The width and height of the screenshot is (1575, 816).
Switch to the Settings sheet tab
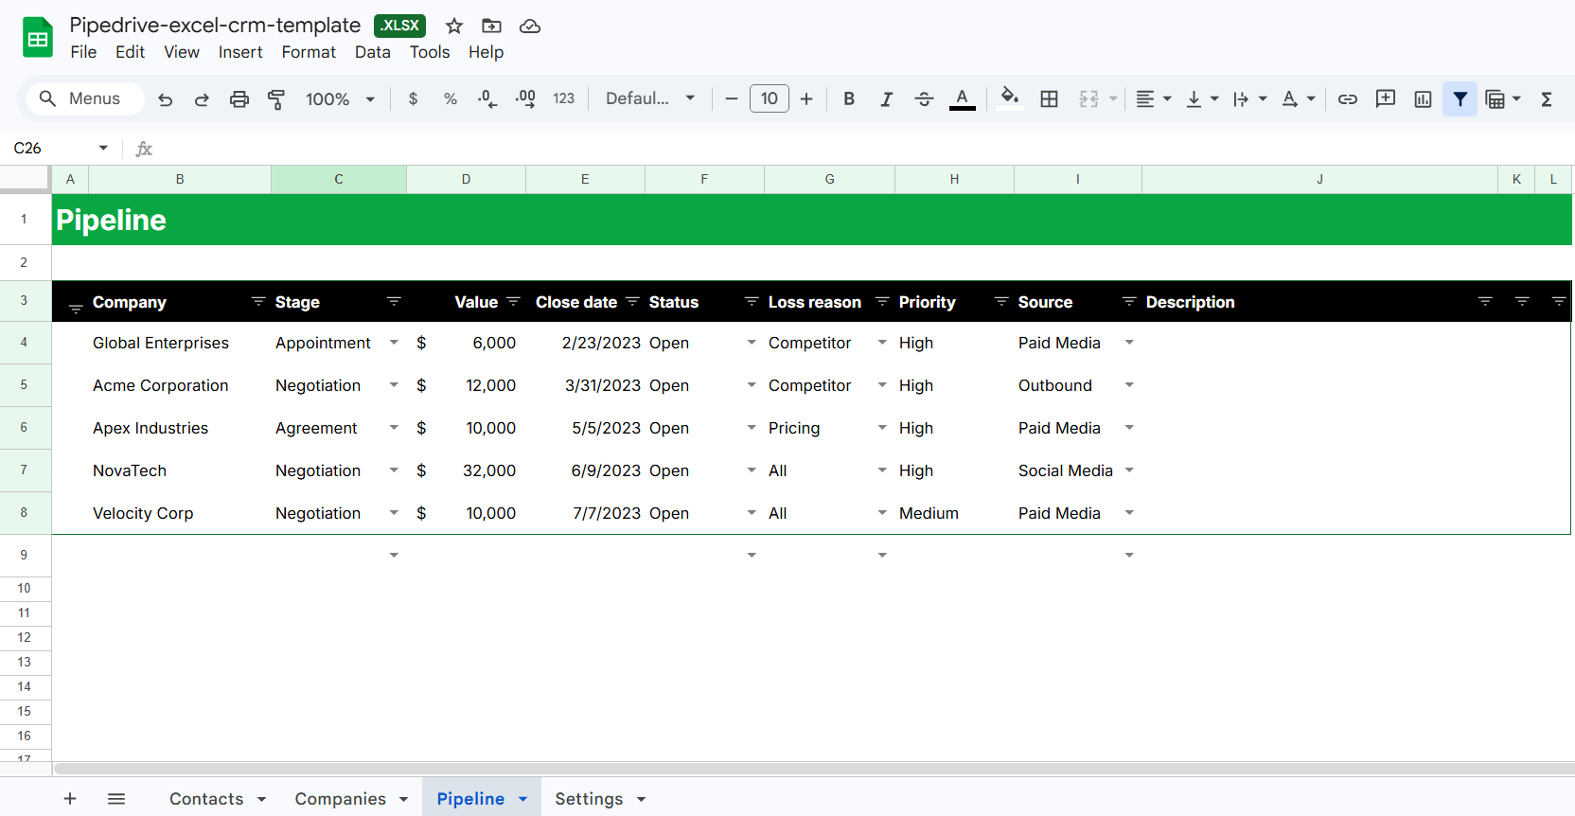600,799
